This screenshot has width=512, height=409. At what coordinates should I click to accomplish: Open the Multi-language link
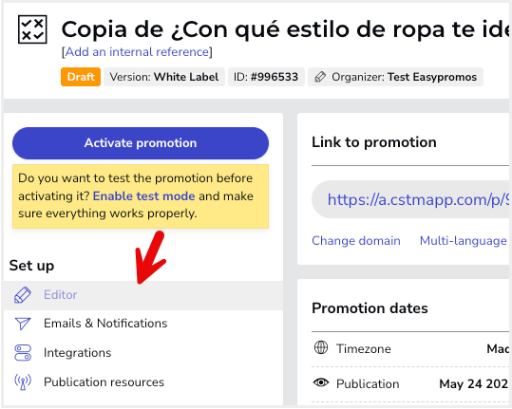pos(463,241)
